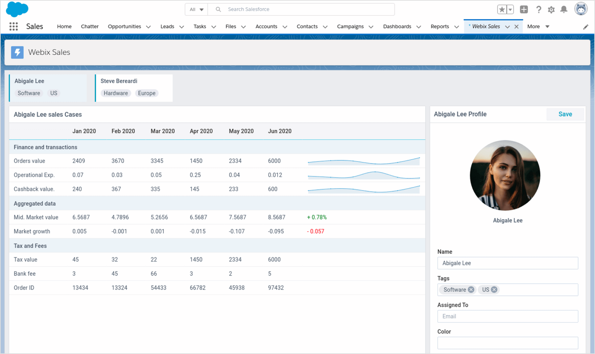
Task: Expand the Tasks menu chevron
Action: click(x=214, y=27)
